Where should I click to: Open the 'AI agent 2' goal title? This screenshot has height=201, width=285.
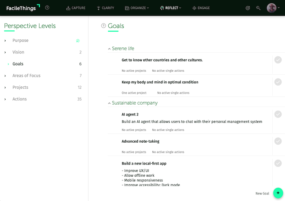point(130,114)
